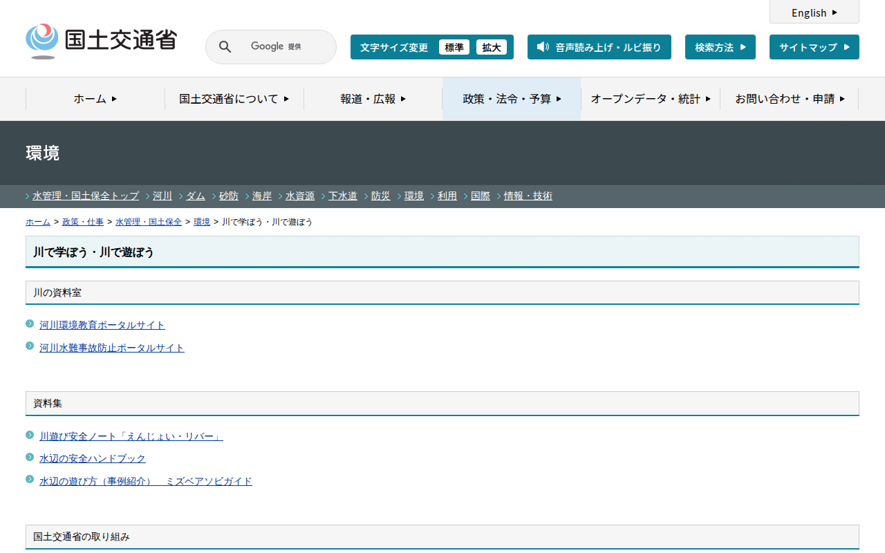885x553 pixels.
Task: Click the bullet icon beside 河川環境教育ポータルサイト
Action: click(x=30, y=324)
